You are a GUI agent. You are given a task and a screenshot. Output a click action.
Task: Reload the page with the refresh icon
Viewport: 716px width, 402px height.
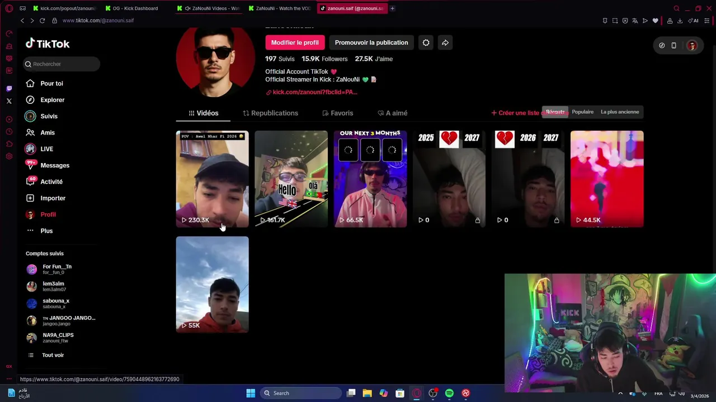click(x=42, y=21)
